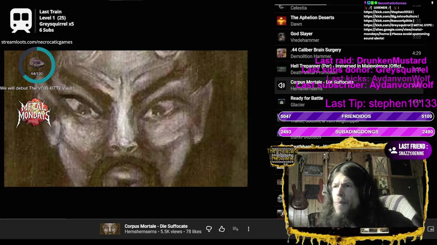
Task: Click the Greysquirrel x5 train text
Action: 56,24
